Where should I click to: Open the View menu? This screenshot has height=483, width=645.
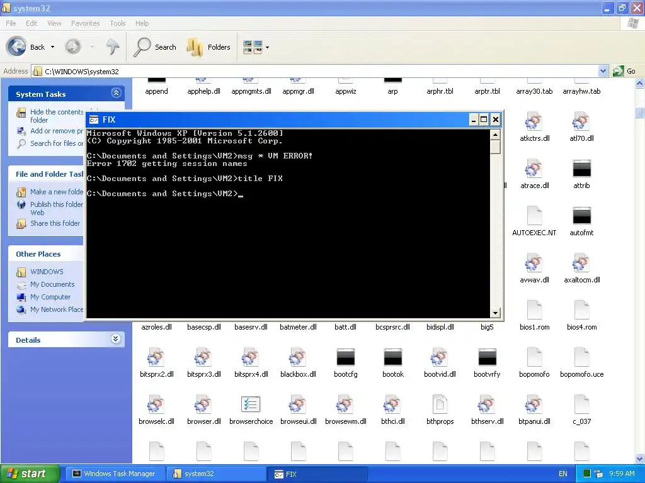click(x=54, y=23)
